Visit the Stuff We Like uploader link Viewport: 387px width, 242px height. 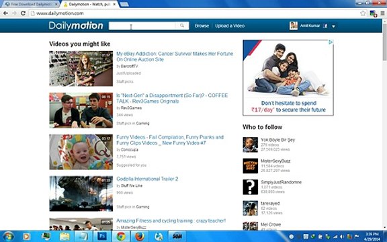point(132,186)
